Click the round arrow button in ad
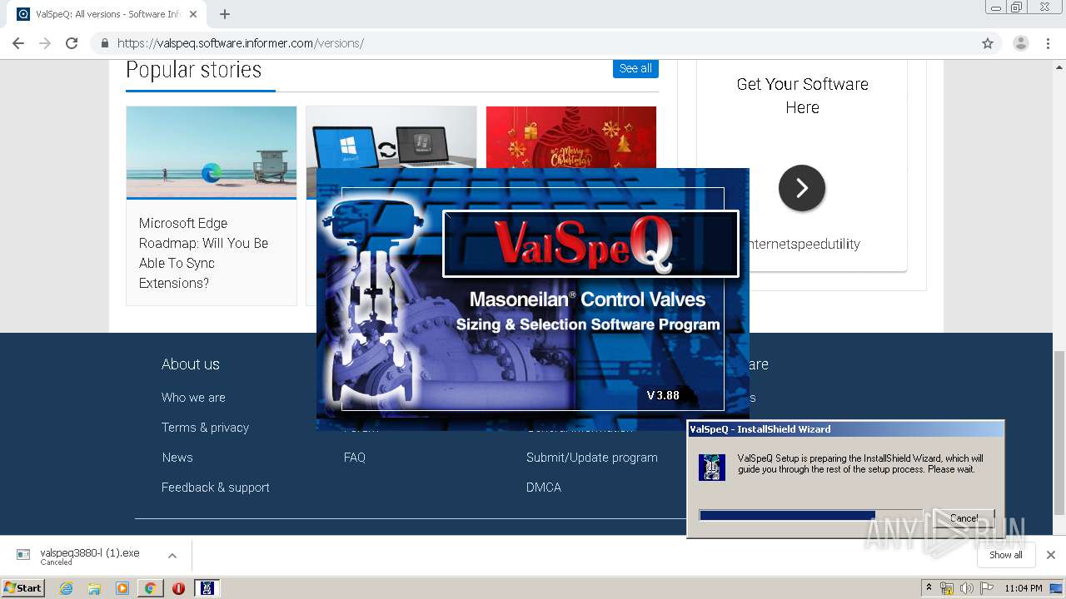 [x=802, y=188]
